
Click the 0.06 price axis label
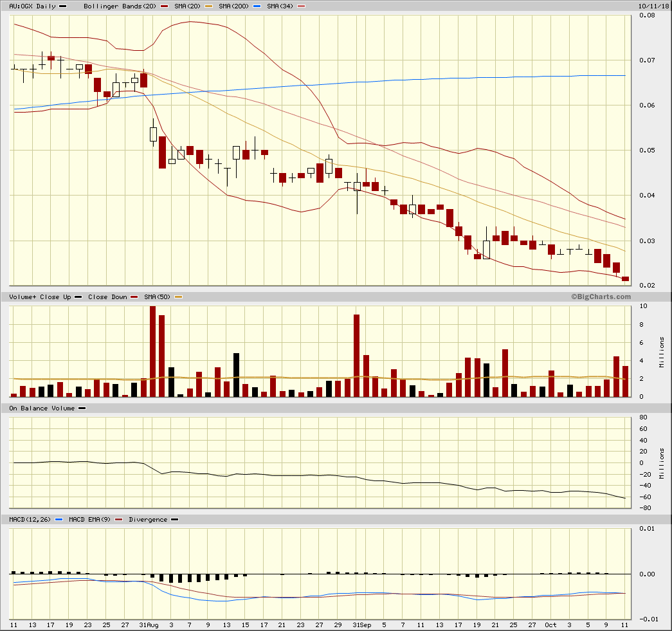pyautogui.click(x=647, y=105)
